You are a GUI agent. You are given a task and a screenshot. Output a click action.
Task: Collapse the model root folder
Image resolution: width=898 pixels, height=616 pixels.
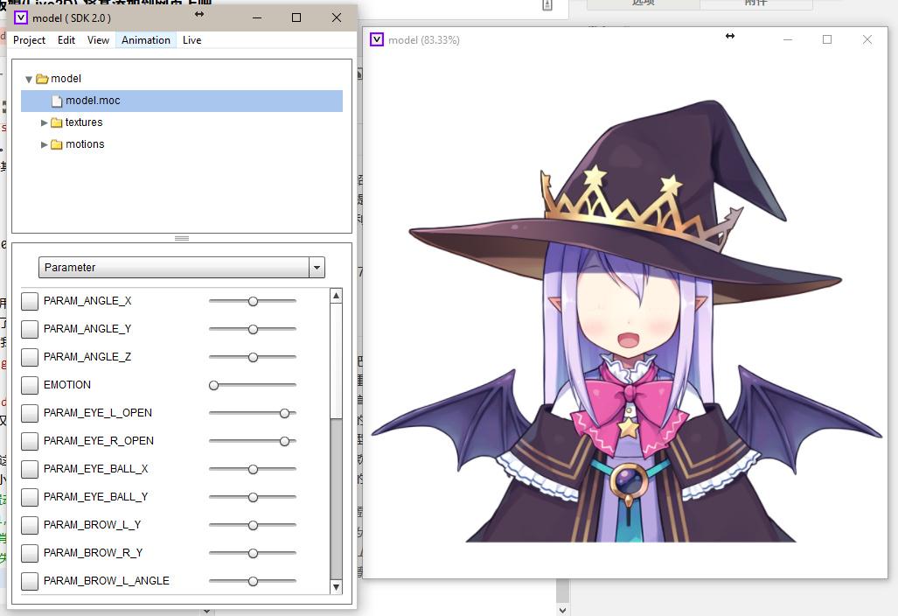click(28, 79)
